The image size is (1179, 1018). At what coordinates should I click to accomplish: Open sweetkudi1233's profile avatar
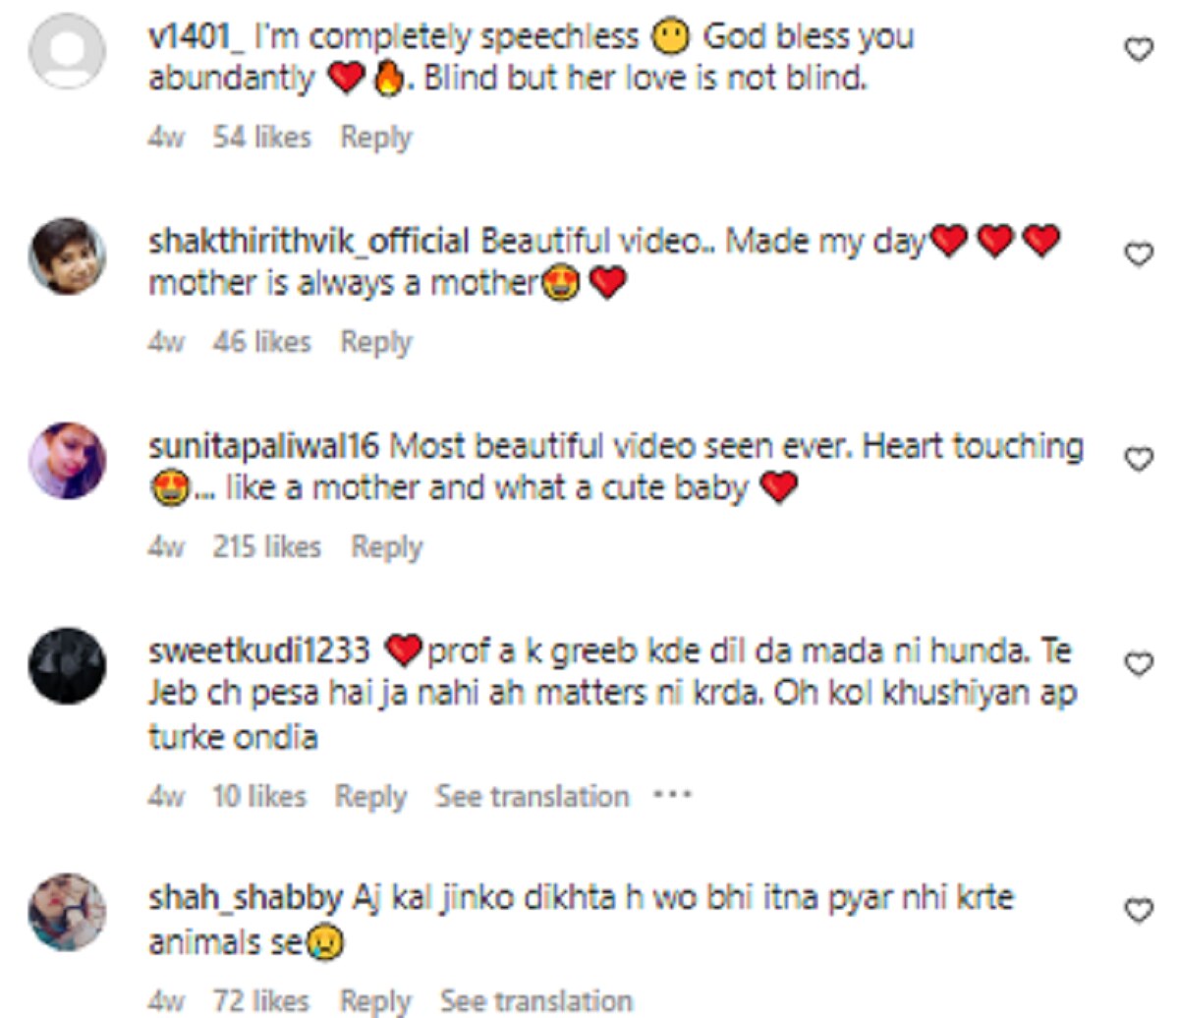click(67, 665)
